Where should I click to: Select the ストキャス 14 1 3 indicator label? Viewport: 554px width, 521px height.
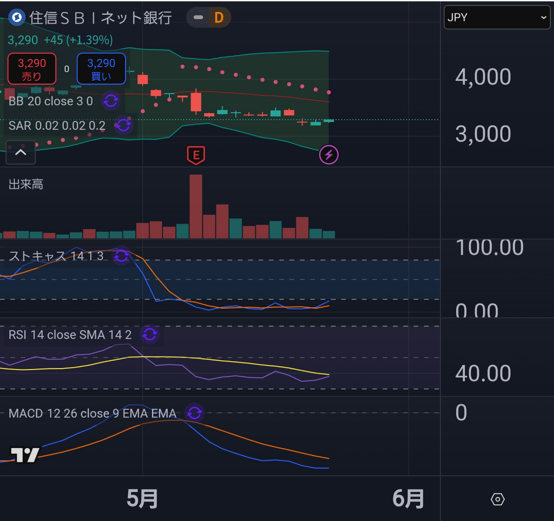pos(56,256)
